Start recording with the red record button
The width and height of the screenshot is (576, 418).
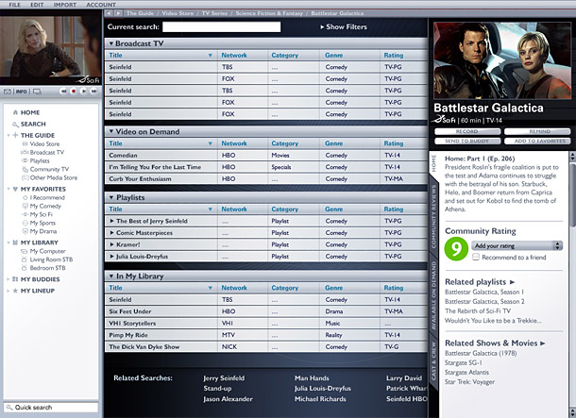point(74,91)
